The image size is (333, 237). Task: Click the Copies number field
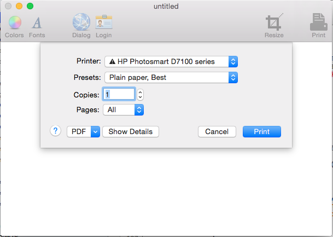(119, 94)
